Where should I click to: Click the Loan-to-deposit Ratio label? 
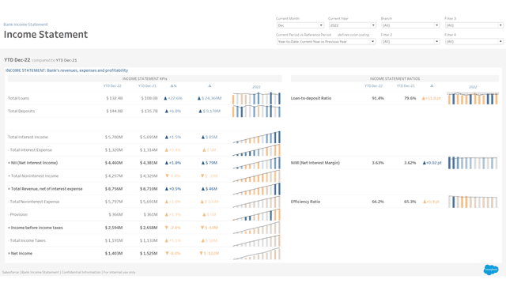311,98
